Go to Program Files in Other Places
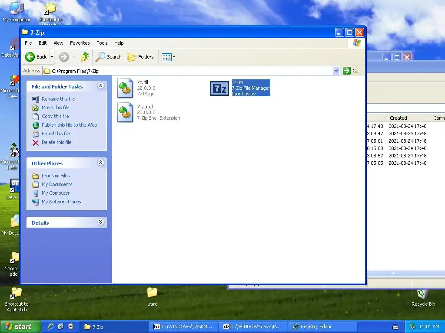Viewport: 445px width, 333px height. pyautogui.click(x=56, y=176)
